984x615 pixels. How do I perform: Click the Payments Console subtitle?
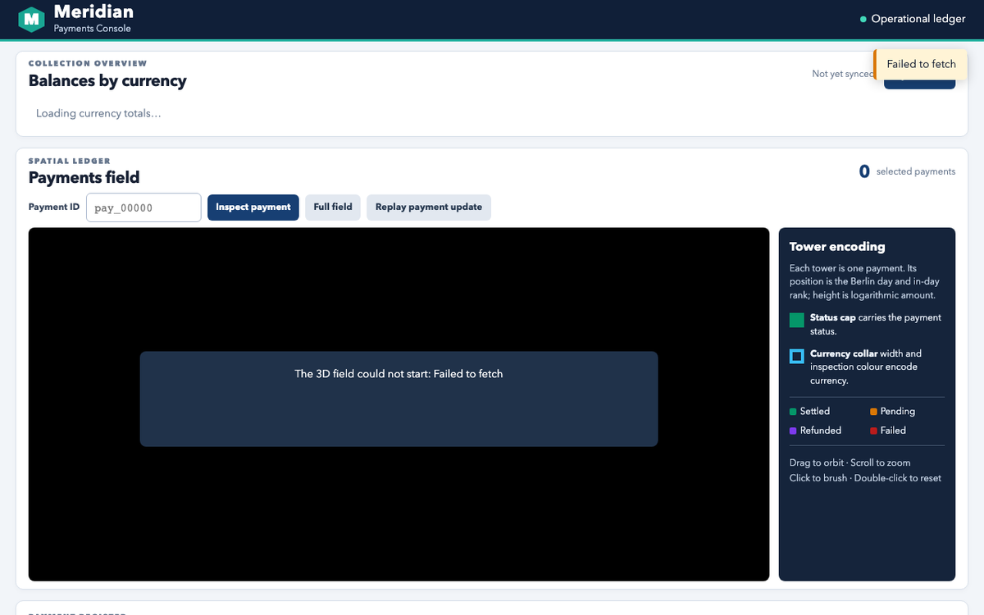pos(92,29)
